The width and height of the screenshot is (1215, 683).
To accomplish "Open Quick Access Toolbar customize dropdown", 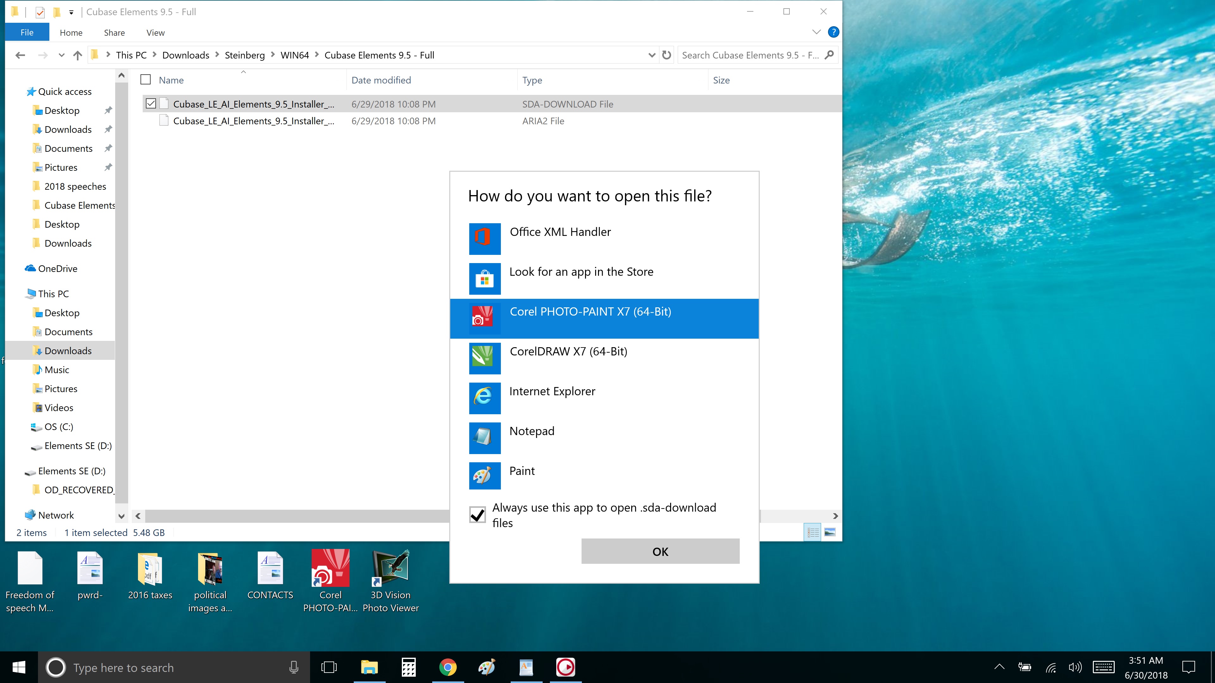I will 71,12.
